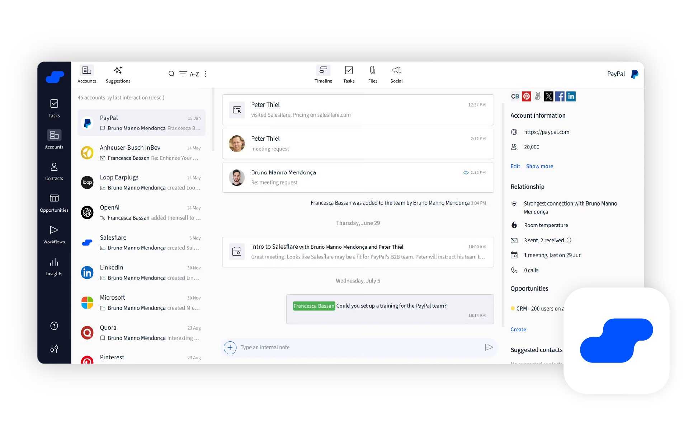Select the Pinterest account row

point(141,358)
